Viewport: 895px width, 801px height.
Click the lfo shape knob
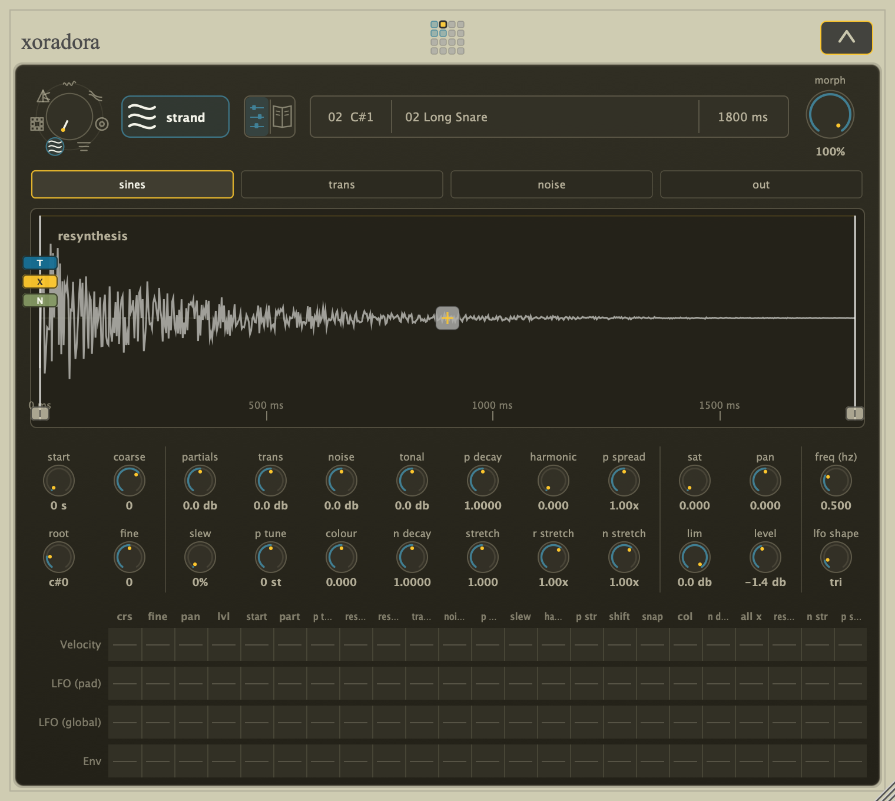tap(836, 557)
